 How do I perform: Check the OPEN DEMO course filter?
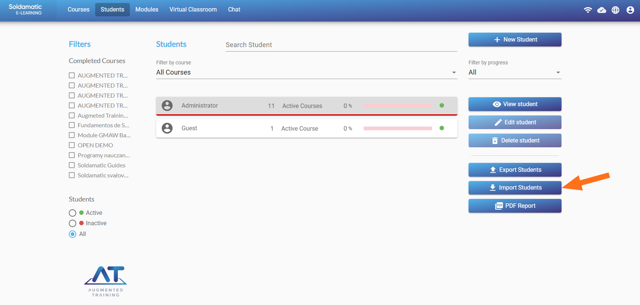[x=72, y=145]
